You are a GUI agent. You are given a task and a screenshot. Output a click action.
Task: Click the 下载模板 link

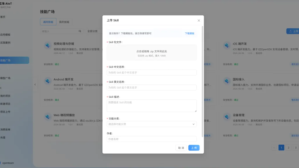190,33
